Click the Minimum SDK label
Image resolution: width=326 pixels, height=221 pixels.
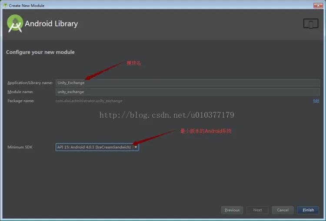[20, 147]
